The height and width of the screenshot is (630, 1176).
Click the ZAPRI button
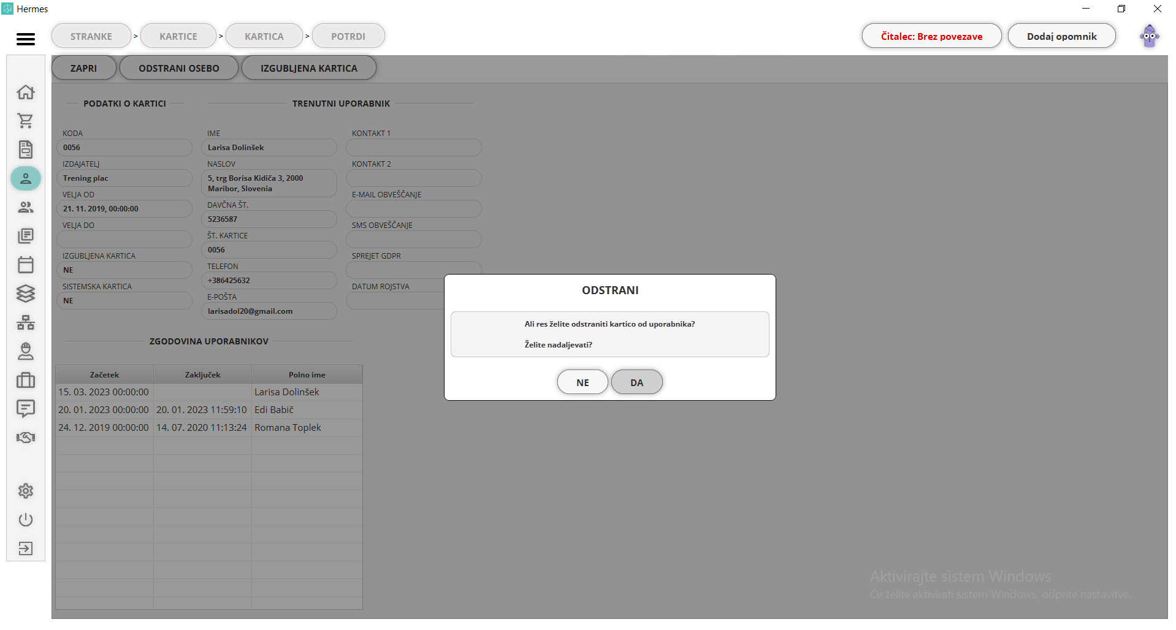click(83, 68)
